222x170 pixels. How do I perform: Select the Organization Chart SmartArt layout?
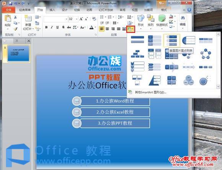coord(137,54)
